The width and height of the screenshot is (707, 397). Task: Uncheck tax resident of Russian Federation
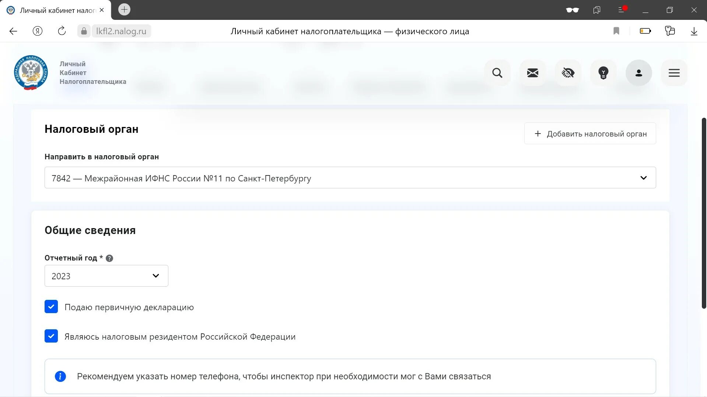(51, 336)
